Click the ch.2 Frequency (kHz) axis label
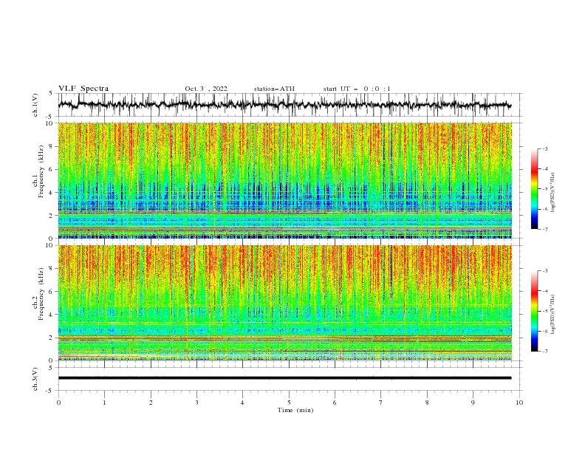The image size is (585, 452). (38, 294)
